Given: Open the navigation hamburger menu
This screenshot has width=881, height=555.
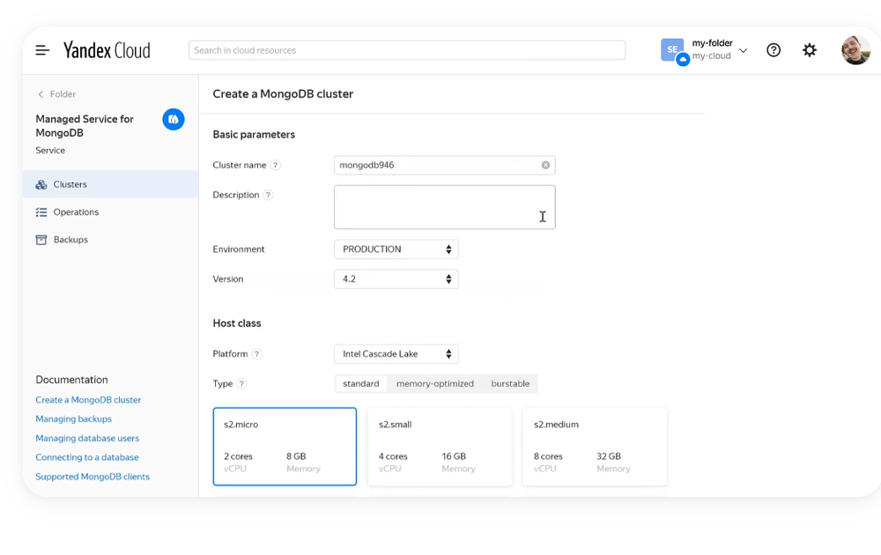Looking at the screenshot, I should pyautogui.click(x=41, y=50).
